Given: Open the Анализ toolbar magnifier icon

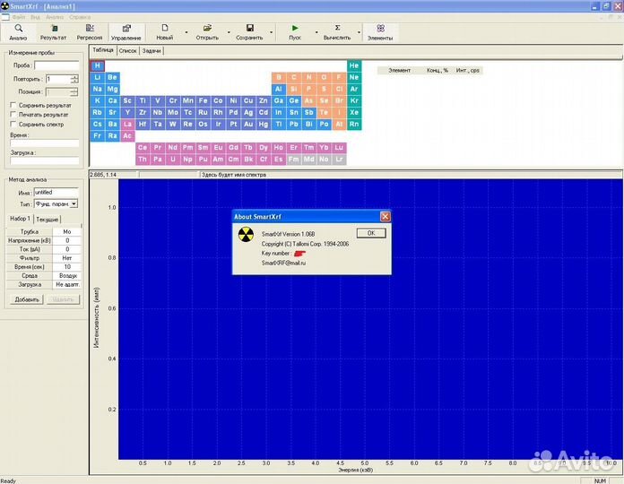Looking at the screenshot, I should click(x=18, y=29).
